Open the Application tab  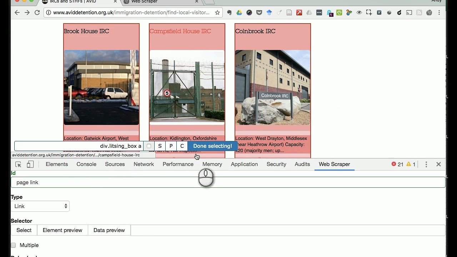pos(244,164)
